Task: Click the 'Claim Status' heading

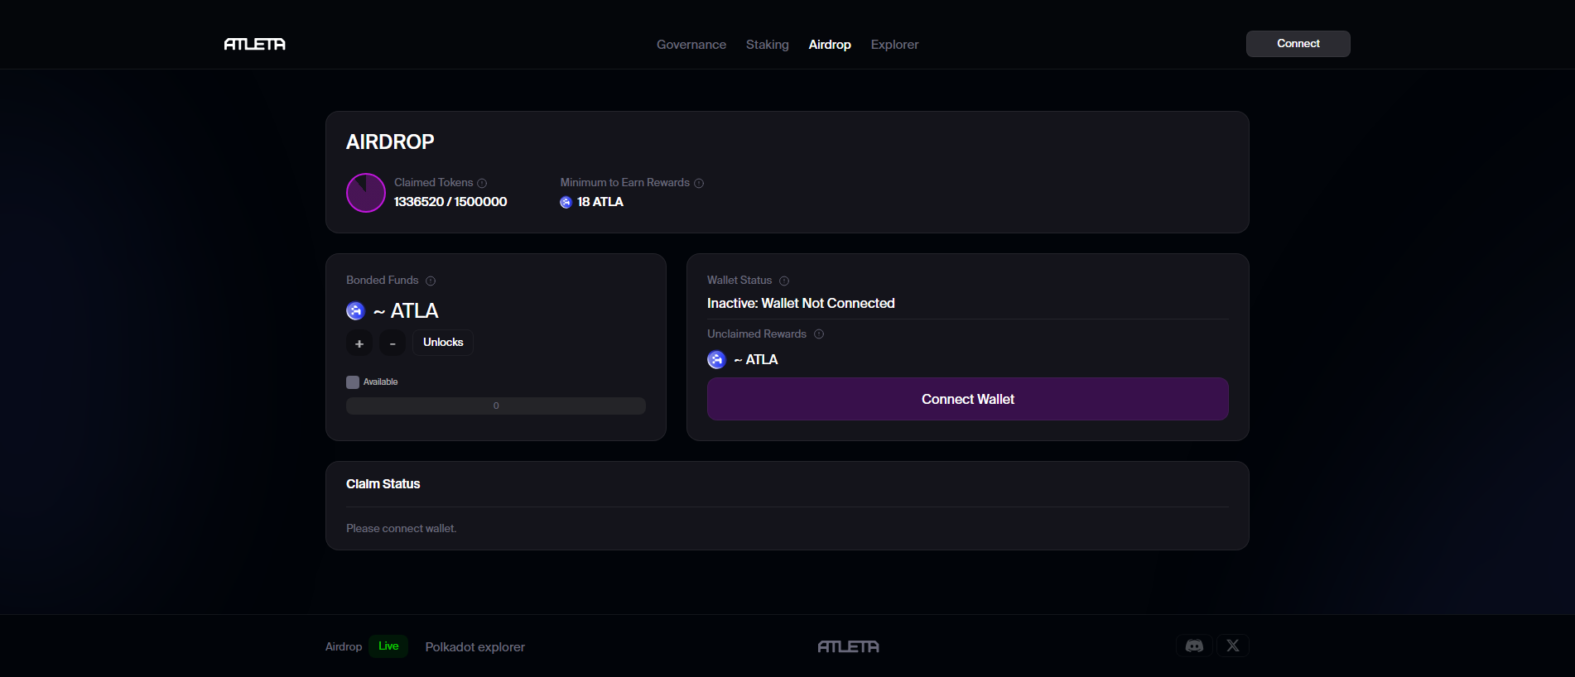Action: pos(383,484)
